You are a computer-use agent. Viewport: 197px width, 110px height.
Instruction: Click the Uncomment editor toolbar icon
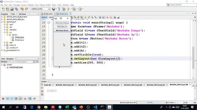click(118, 17)
